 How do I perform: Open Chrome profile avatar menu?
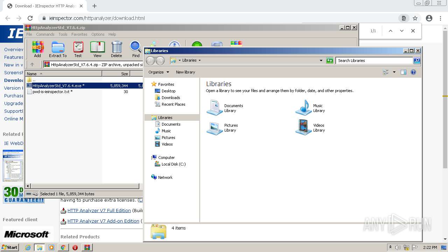[429, 18]
